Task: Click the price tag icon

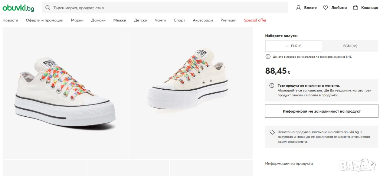Action: (272, 132)
